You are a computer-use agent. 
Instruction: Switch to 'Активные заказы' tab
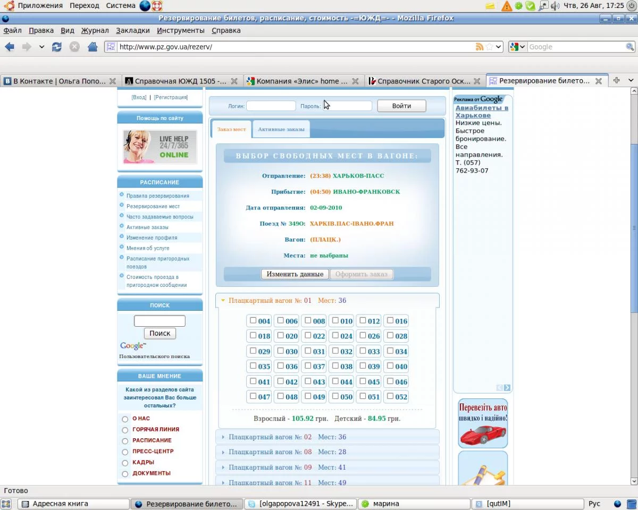[x=281, y=129]
